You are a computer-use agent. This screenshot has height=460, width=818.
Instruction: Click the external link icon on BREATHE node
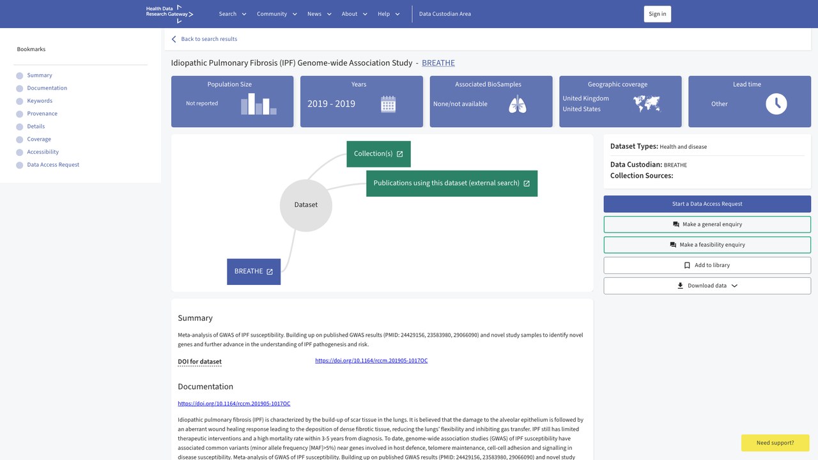tap(270, 272)
